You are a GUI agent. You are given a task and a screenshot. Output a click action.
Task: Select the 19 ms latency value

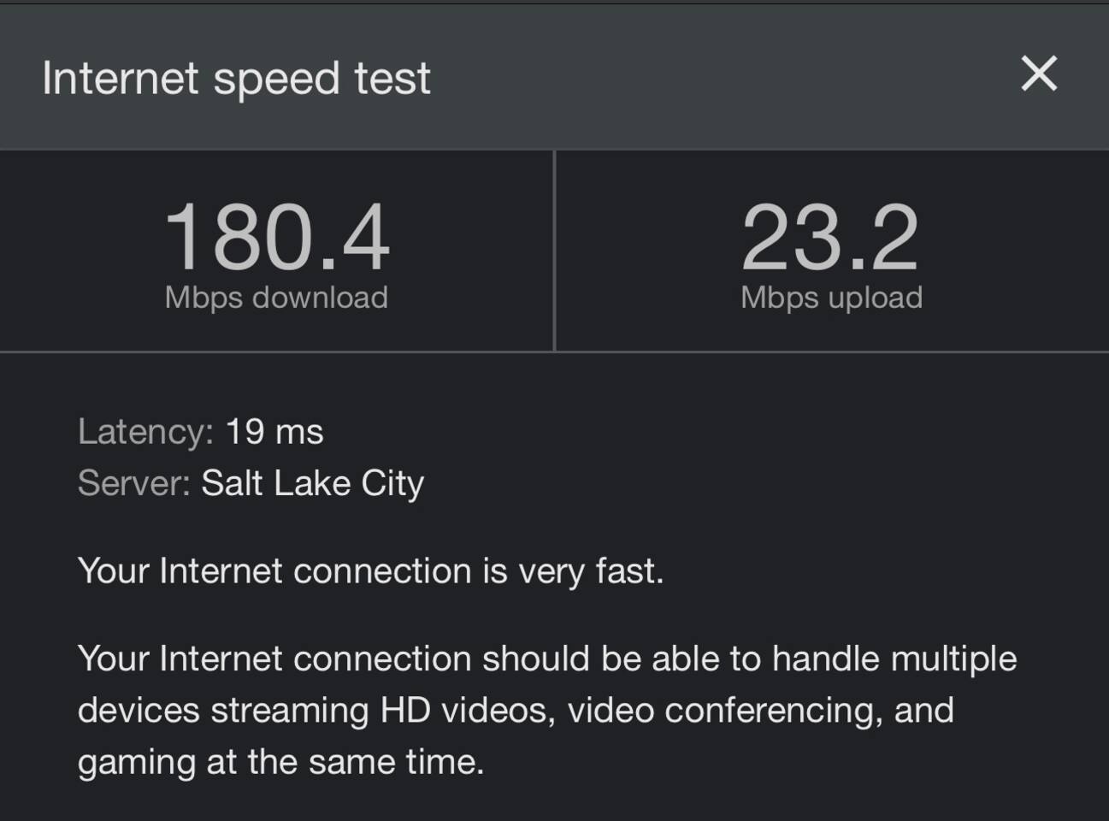(274, 432)
